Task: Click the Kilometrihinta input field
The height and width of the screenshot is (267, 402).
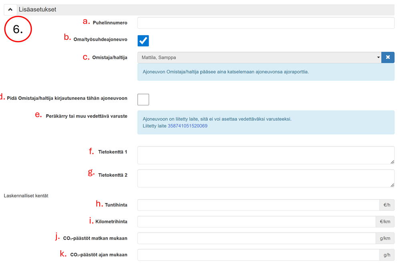Action: (256, 222)
